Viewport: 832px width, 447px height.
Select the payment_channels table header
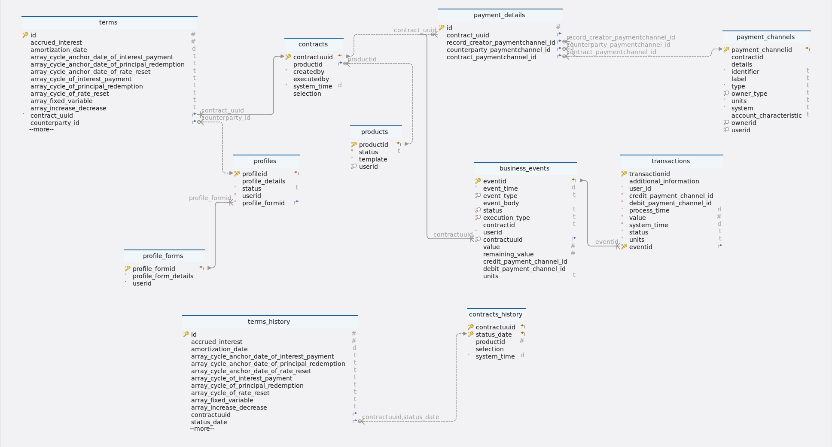[x=766, y=37]
